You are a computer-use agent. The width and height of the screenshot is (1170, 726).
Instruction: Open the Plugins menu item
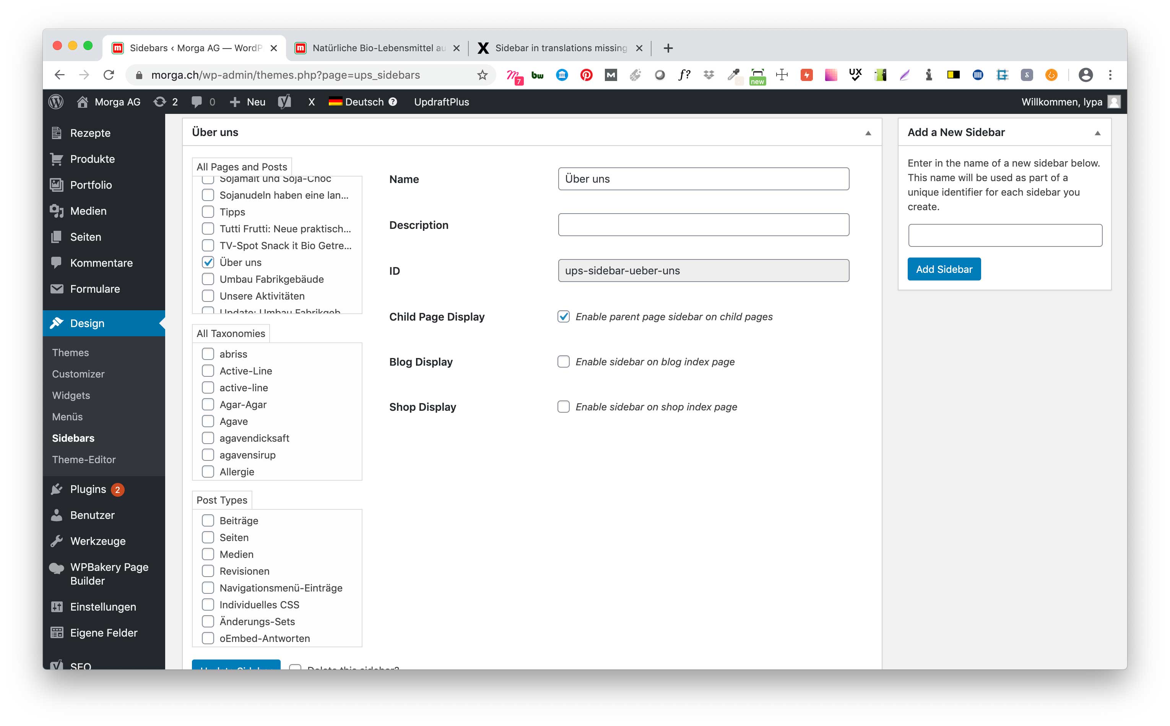(88, 489)
